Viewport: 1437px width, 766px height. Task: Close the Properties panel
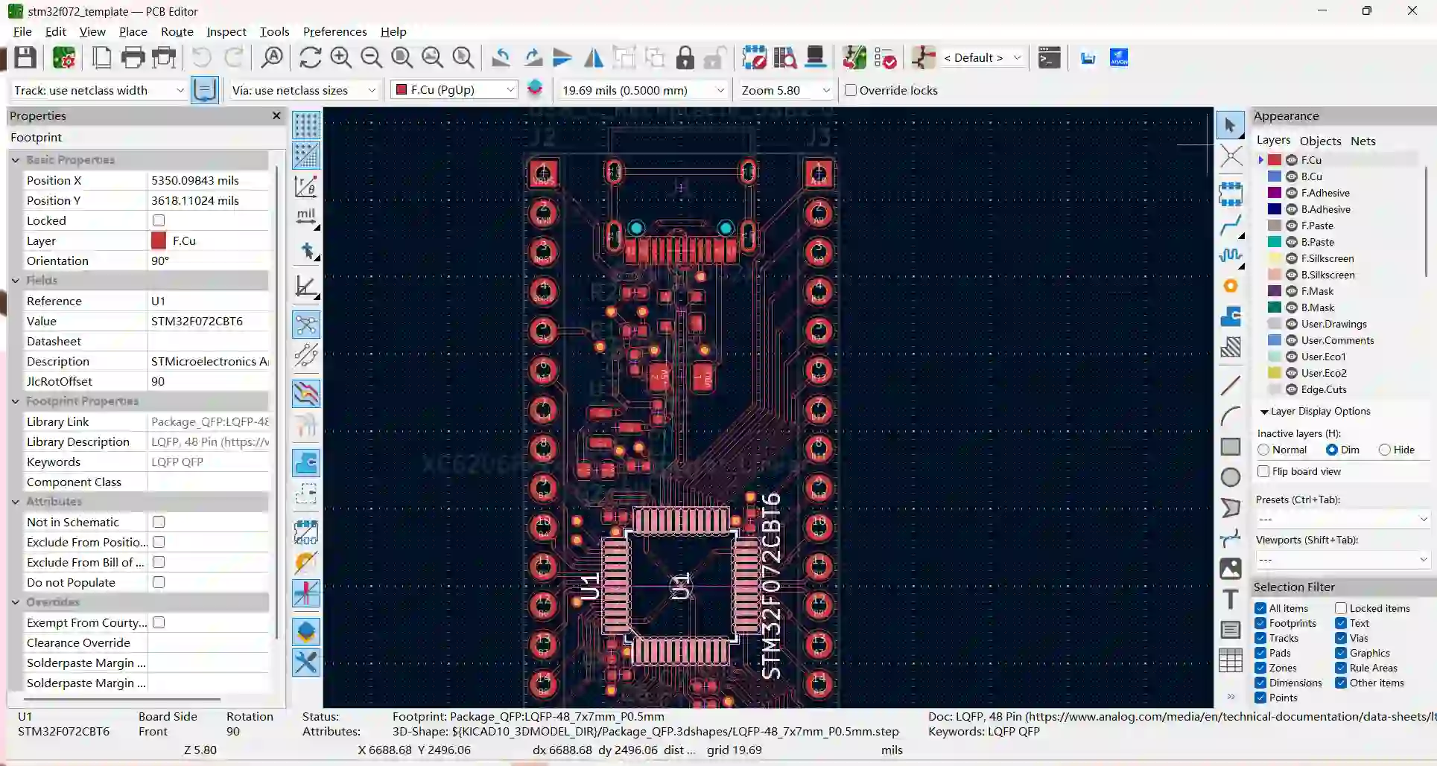[276, 115]
